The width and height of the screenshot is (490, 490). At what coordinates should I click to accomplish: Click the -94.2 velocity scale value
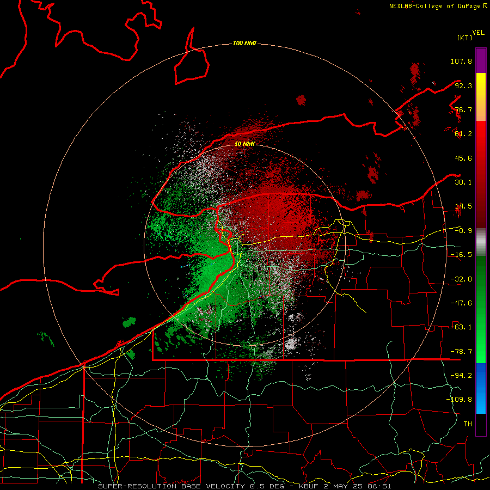tap(461, 376)
